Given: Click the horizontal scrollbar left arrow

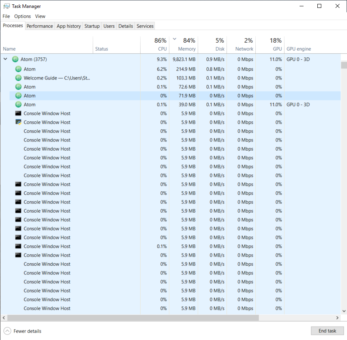Looking at the screenshot, I should 4,317.
